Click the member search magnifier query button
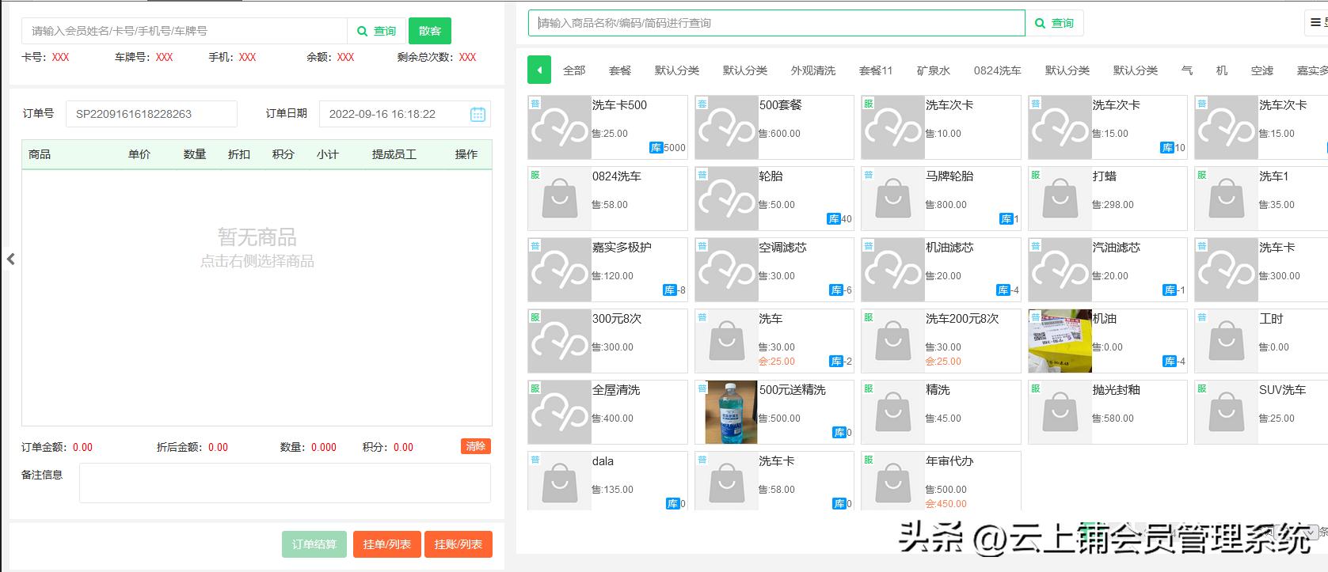1328x572 pixels. [376, 31]
